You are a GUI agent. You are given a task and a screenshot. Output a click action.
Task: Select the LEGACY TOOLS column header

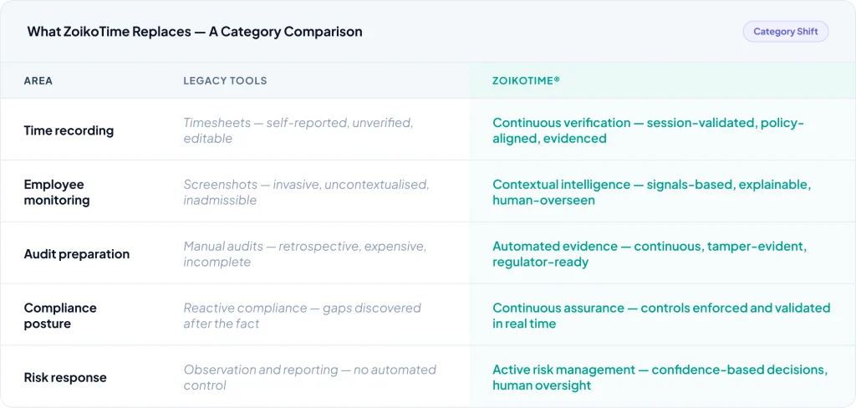pos(225,81)
